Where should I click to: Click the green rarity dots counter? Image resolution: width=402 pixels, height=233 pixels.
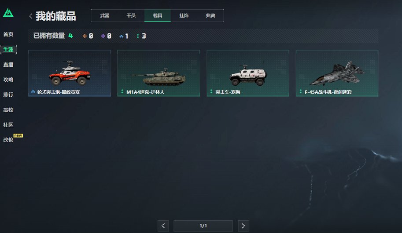[141, 36]
